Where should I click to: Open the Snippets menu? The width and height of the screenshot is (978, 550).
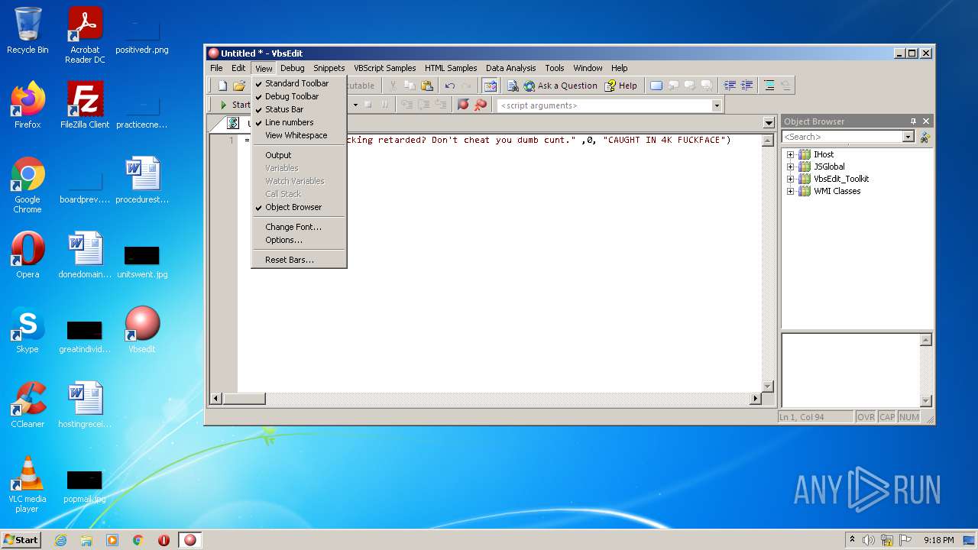(329, 68)
